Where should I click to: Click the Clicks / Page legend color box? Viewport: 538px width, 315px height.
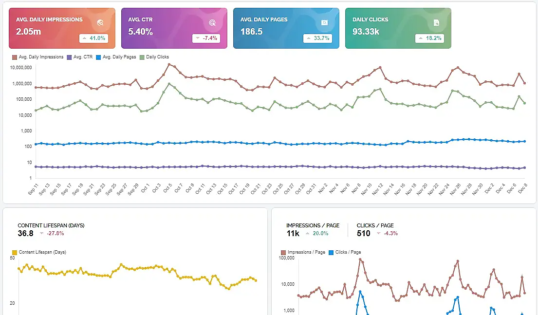point(332,252)
